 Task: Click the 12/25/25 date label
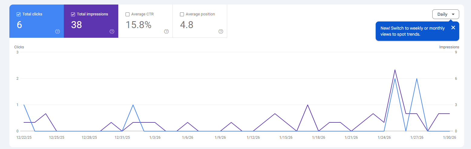click(x=57, y=138)
